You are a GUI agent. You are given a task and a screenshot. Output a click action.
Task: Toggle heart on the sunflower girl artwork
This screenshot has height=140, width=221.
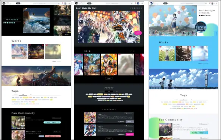173,47
